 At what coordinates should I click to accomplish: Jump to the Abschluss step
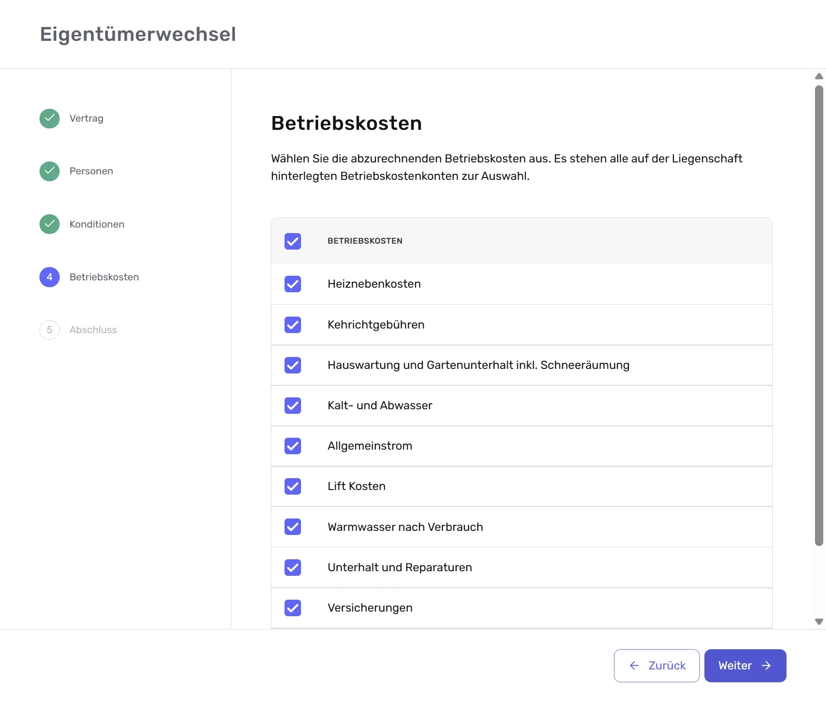click(x=93, y=330)
